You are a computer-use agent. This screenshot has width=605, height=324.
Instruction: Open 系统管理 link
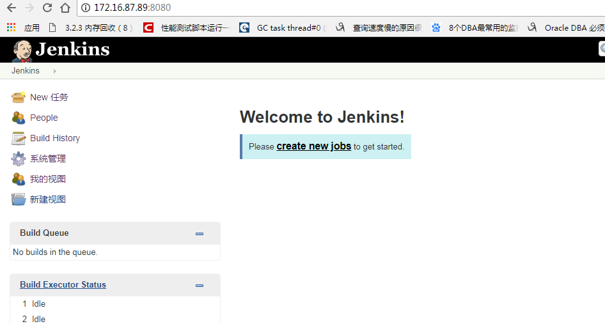(x=48, y=158)
